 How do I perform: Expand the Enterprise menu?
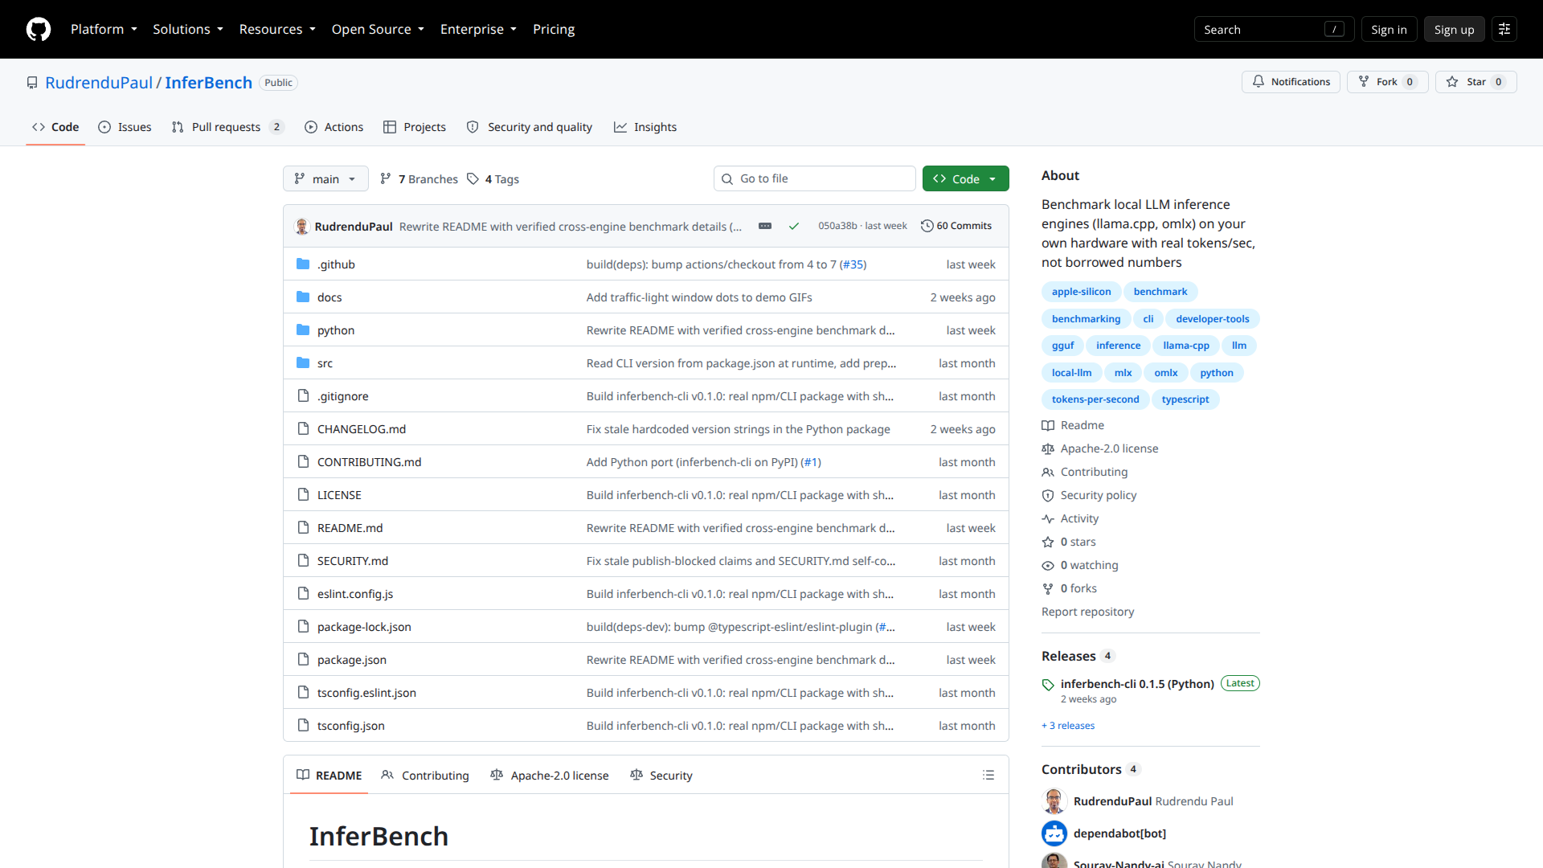(478, 29)
